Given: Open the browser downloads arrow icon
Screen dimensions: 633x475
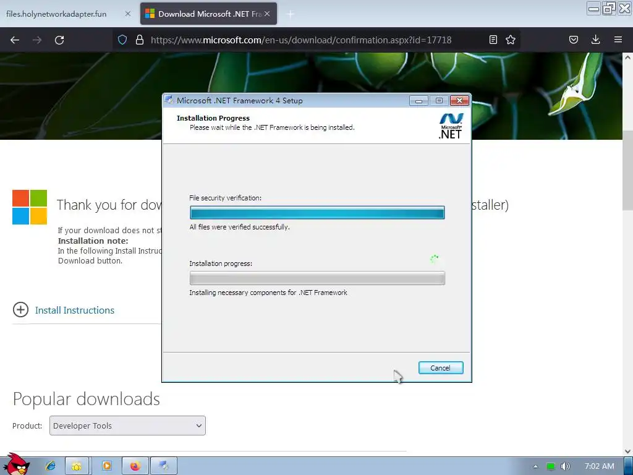Looking at the screenshot, I should (x=595, y=40).
